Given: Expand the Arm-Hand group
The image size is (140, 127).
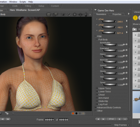Looking at the screenshot, I should click(97, 98).
